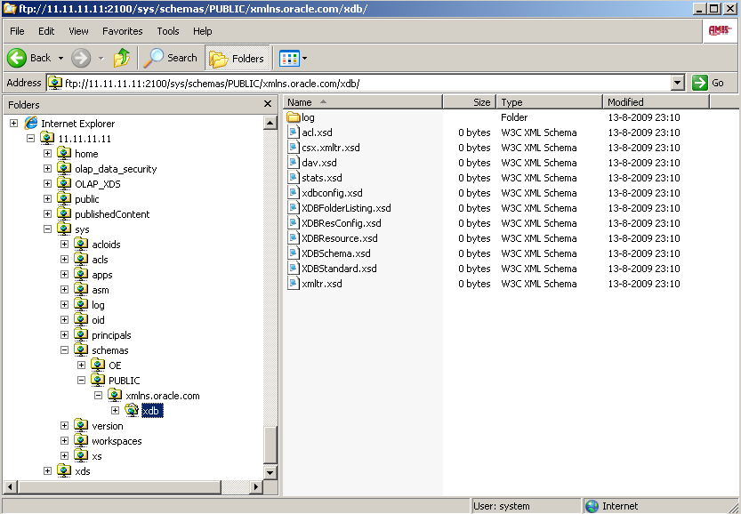Select xdbconfig.xsd in the file list
Screen dimensions: 741x514
(x=332, y=193)
